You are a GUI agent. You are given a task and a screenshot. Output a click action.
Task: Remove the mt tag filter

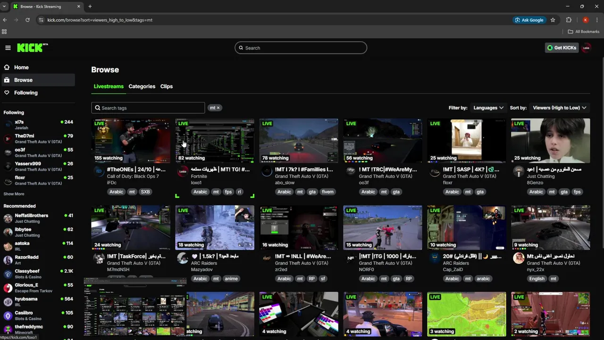(218, 108)
